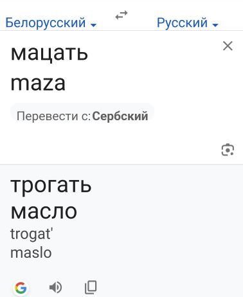Open Русский target language dropdown

(x=188, y=22)
